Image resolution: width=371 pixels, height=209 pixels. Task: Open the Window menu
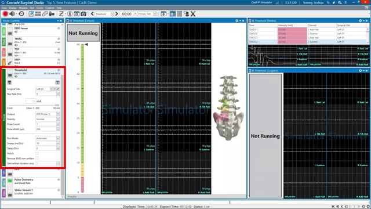coord(23,8)
